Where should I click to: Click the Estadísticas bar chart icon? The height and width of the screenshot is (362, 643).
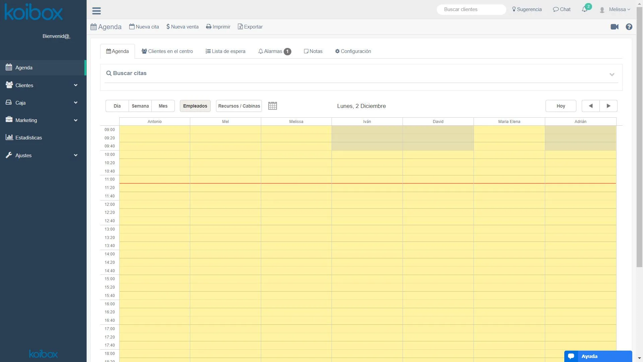point(9,137)
